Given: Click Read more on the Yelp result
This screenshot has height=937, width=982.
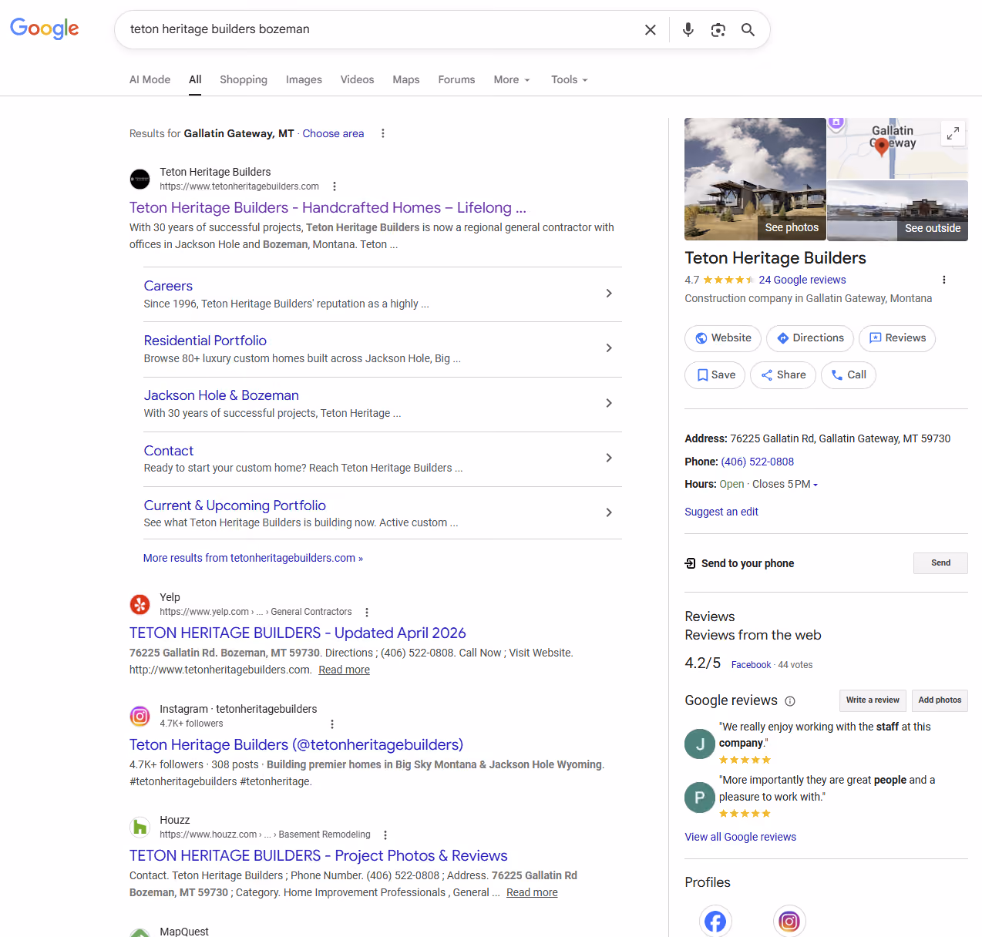Looking at the screenshot, I should click(344, 670).
